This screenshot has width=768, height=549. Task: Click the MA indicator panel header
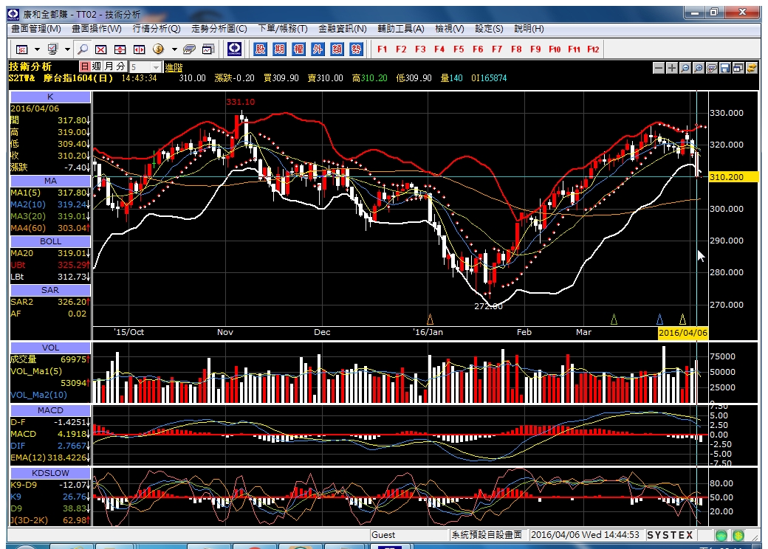click(50, 181)
